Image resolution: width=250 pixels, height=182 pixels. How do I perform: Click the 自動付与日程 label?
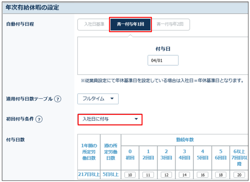point(20,24)
